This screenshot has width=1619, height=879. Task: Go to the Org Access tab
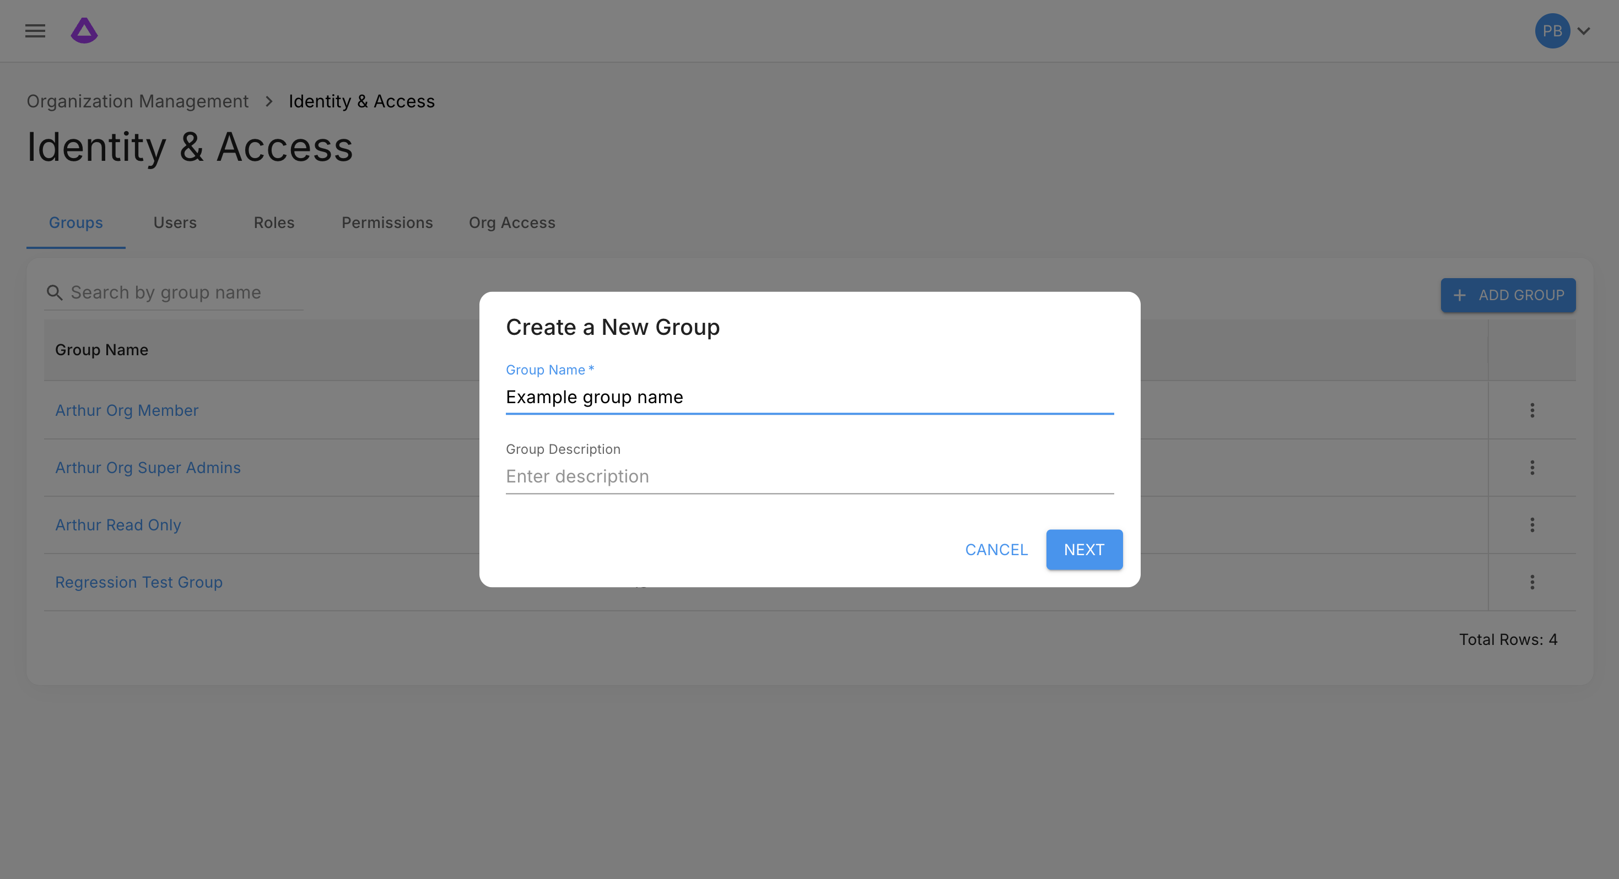coord(511,223)
